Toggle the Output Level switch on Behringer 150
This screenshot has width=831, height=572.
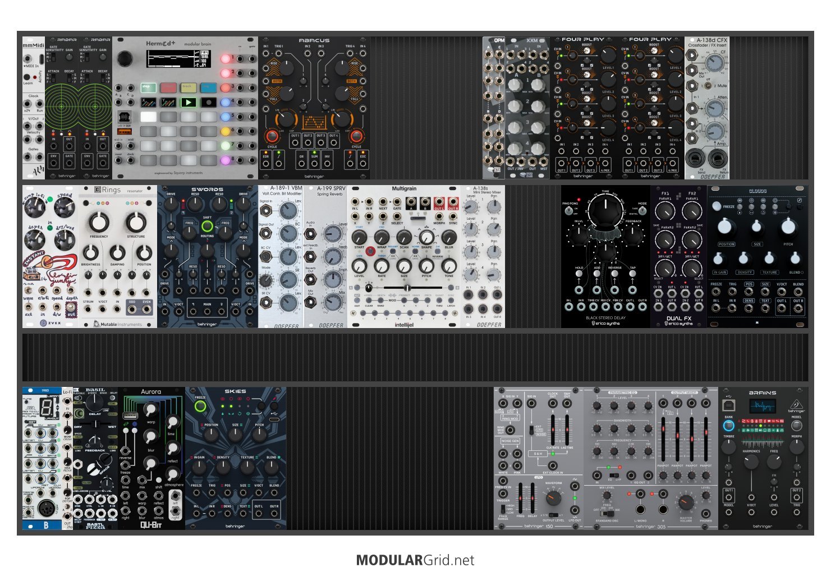point(554,514)
